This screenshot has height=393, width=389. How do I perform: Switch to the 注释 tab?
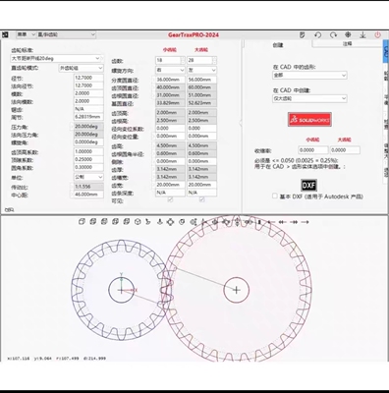pos(347,43)
